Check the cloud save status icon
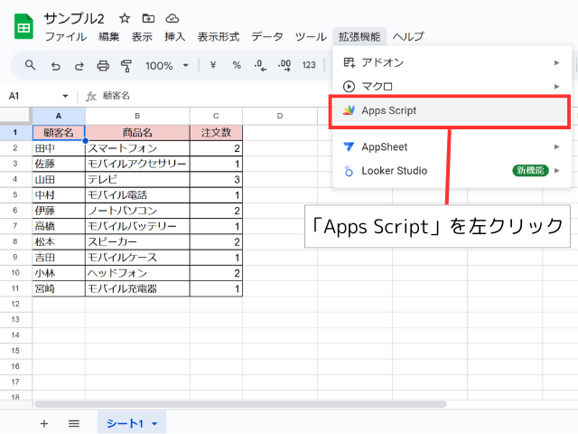Screen dimensions: 578x434 (x=172, y=18)
